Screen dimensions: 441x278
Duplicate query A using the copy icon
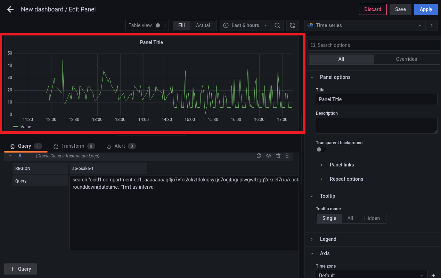pos(259,156)
